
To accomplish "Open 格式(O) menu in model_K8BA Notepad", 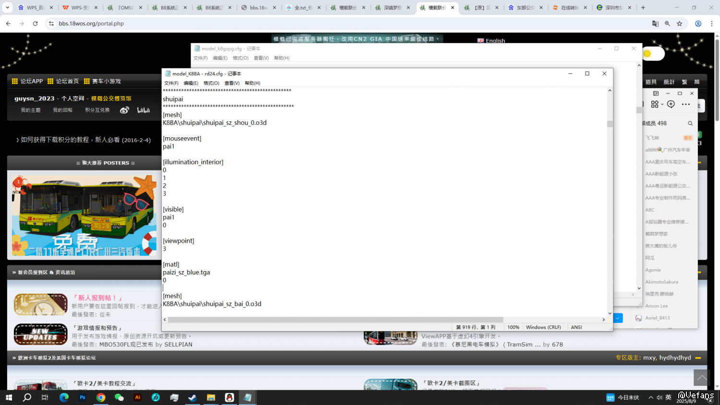I will point(211,83).
